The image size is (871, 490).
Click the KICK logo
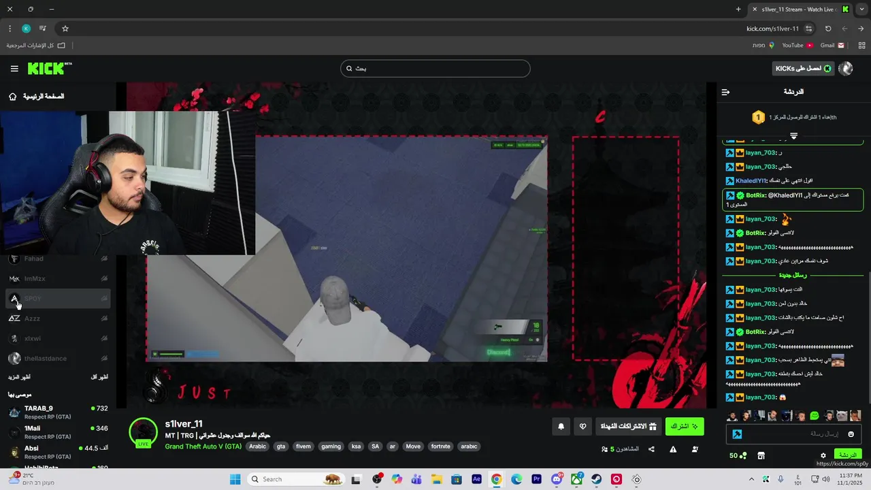click(x=49, y=68)
